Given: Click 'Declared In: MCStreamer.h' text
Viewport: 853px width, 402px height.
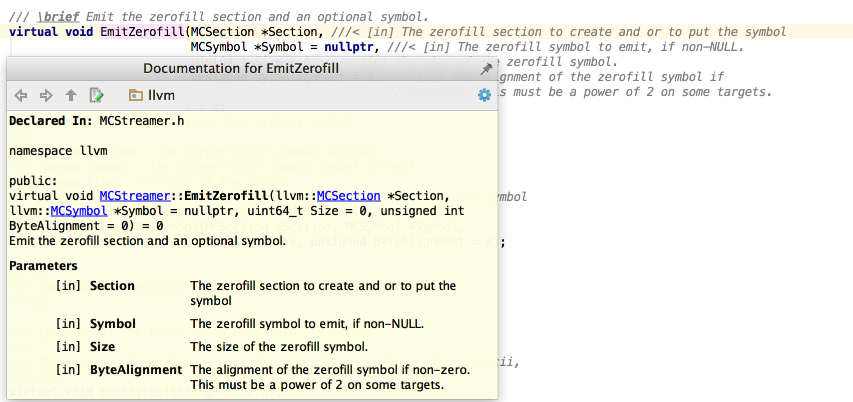Looking at the screenshot, I should pos(97,121).
